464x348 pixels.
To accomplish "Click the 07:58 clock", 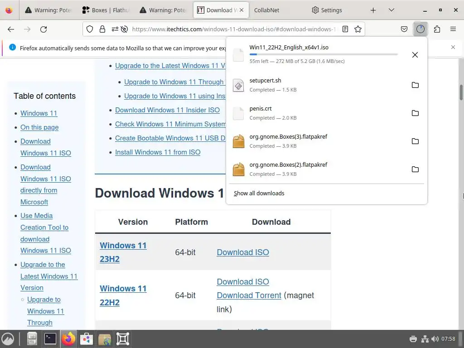I will [448, 339].
